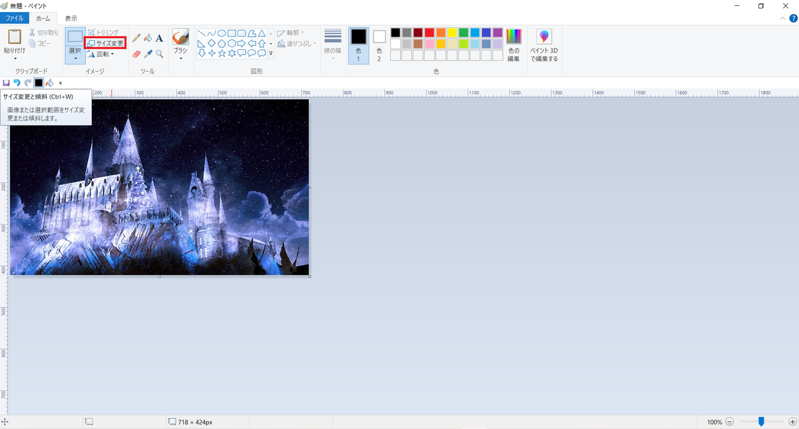The width and height of the screenshot is (799, 429).
Task: Choose the down arrow shape
Action: 201,53
